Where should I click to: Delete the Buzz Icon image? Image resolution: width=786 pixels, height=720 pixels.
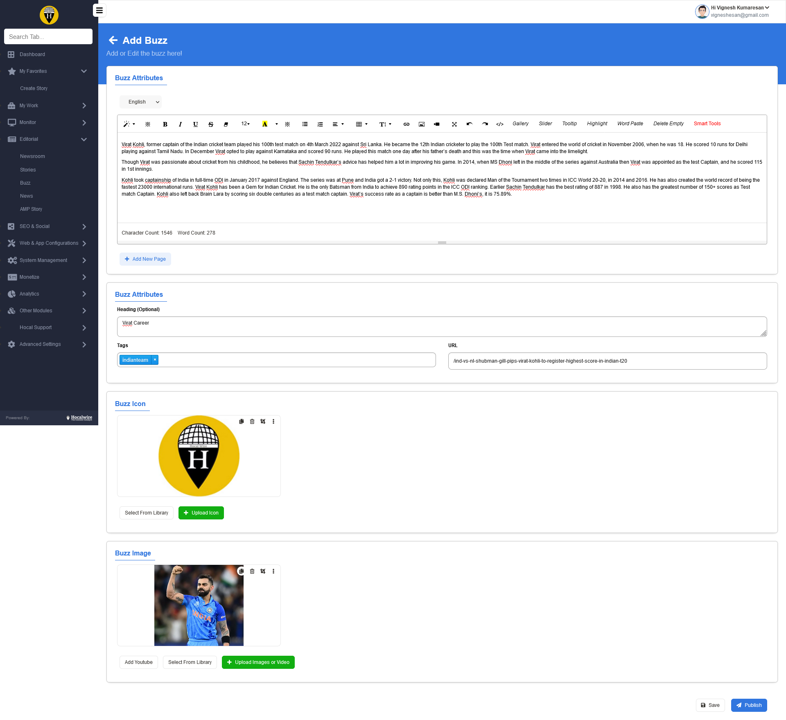tap(252, 422)
